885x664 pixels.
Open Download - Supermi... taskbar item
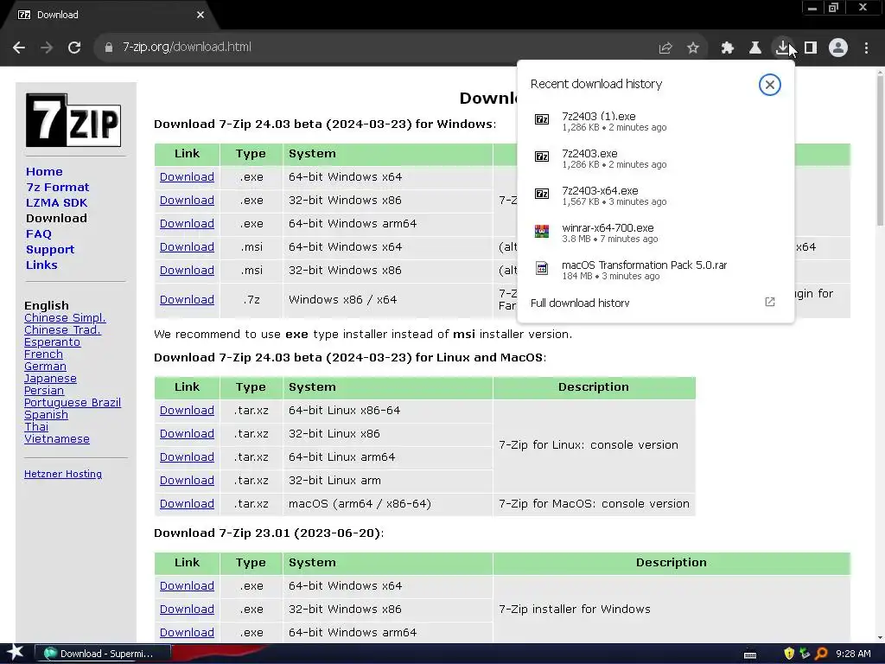pos(102,654)
